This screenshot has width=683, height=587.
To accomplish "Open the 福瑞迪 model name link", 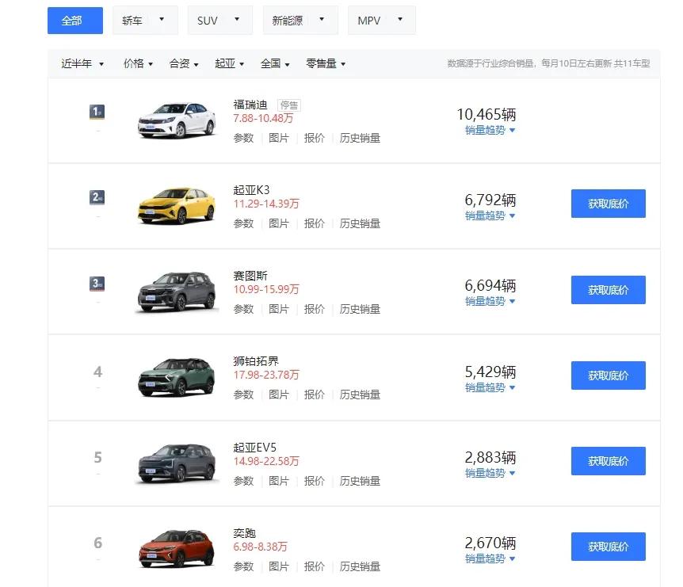I will [250, 105].
